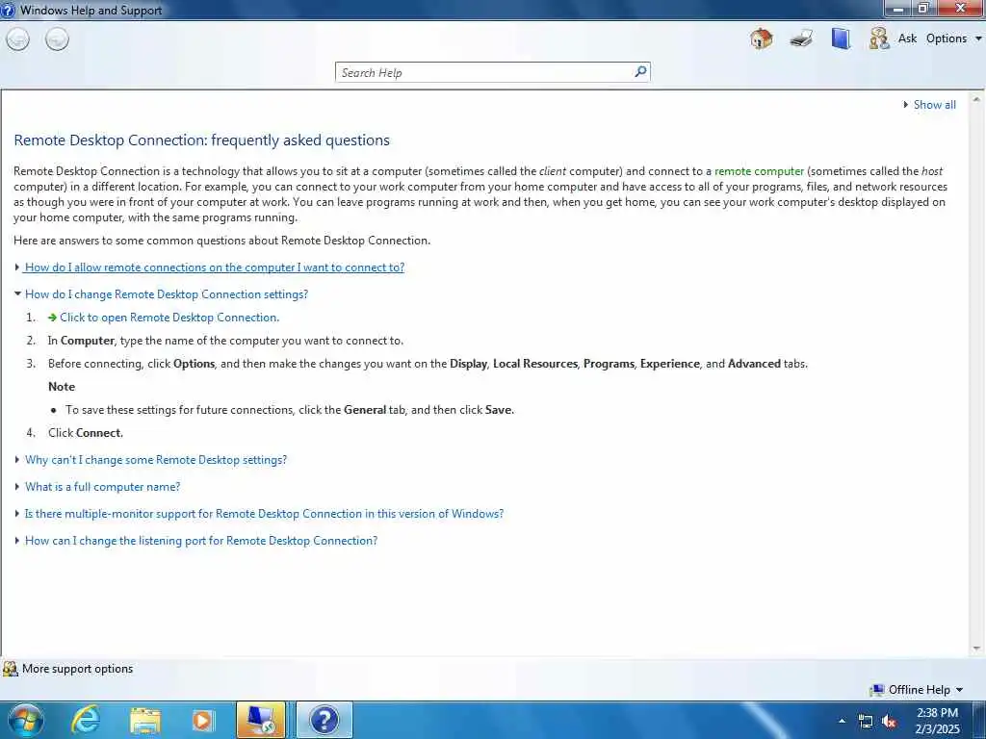Click scrollbar down arrow in help pane
This screenshot has height=739, width=986.
(x=976, y=649)
